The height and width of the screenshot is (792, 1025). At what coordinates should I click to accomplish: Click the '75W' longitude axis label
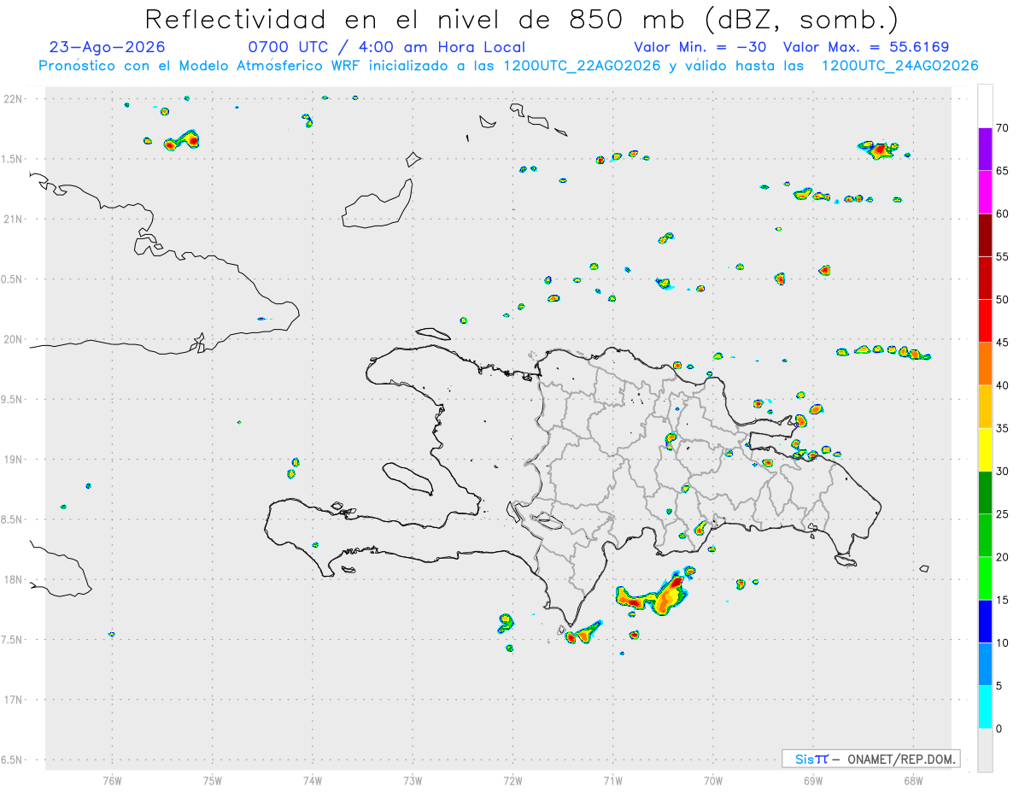point(213,779)
